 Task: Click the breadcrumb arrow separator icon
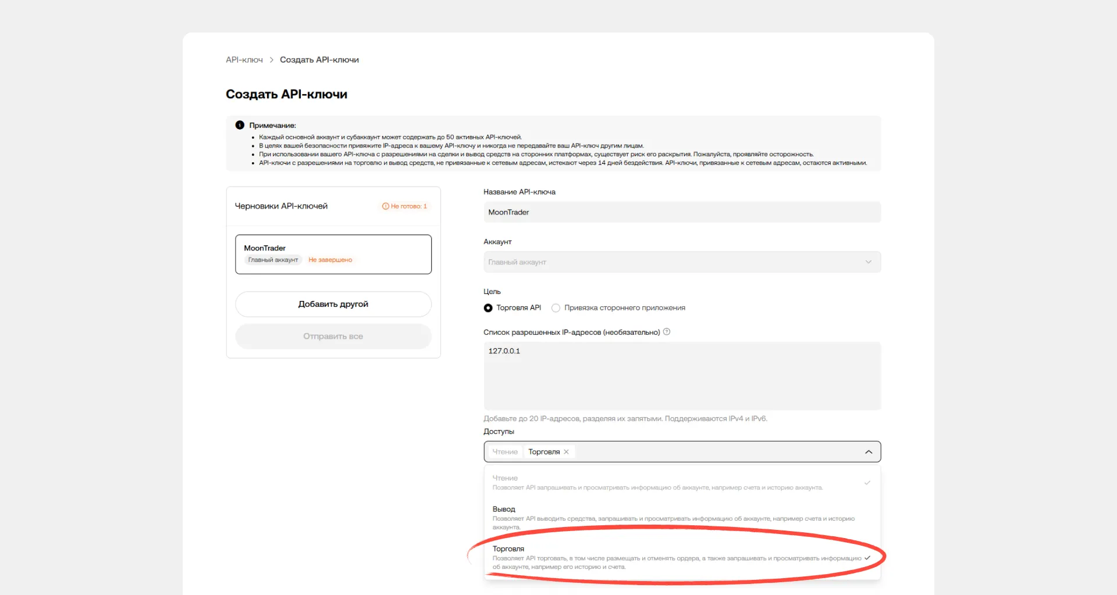point(271,60)
